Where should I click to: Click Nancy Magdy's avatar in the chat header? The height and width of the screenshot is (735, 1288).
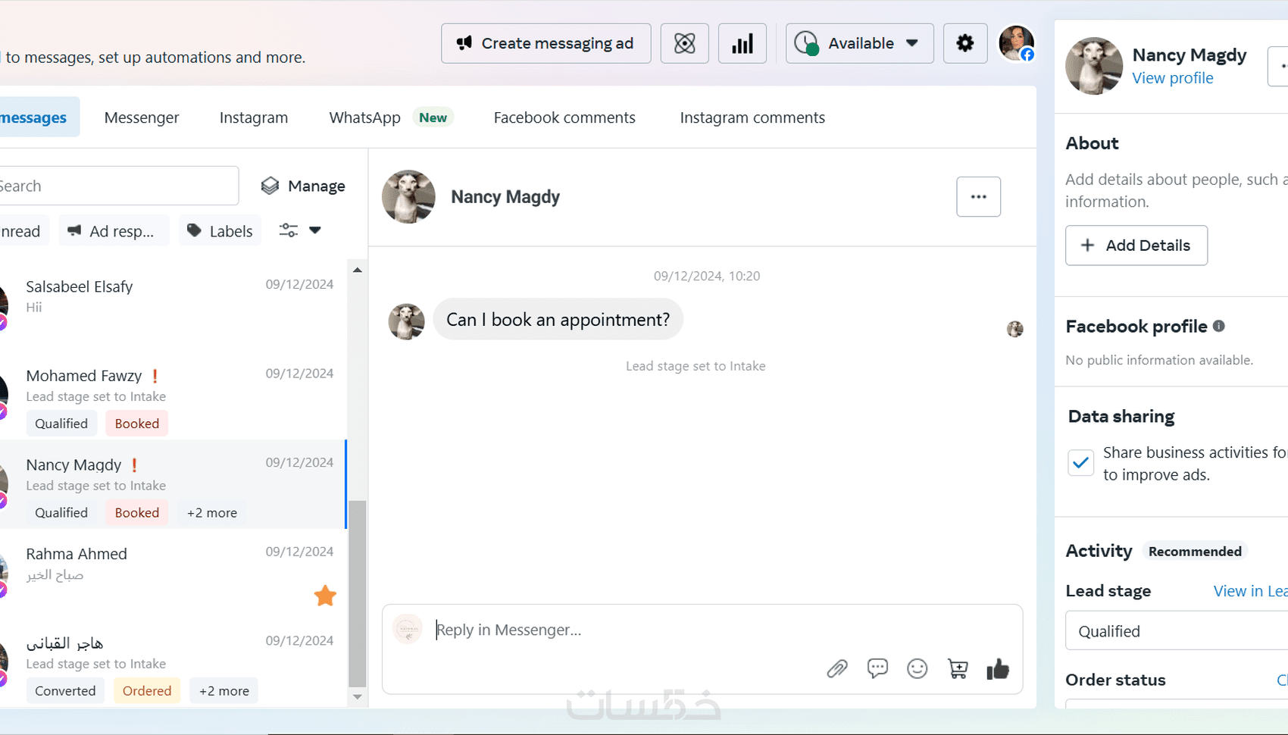(408, 197)
